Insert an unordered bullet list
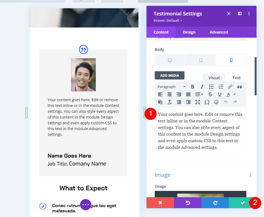This screenshot has width=264, height=217. (211, 87)
